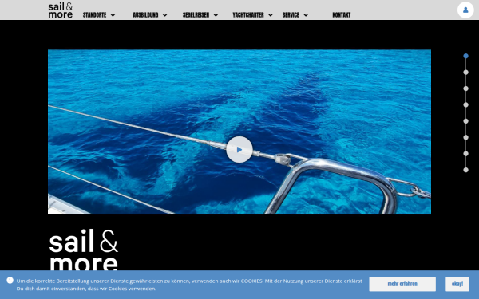This screenshot has width=479, height=299.
Task: Jump to the sixth section dot
Action: click(x=465, y=137)
